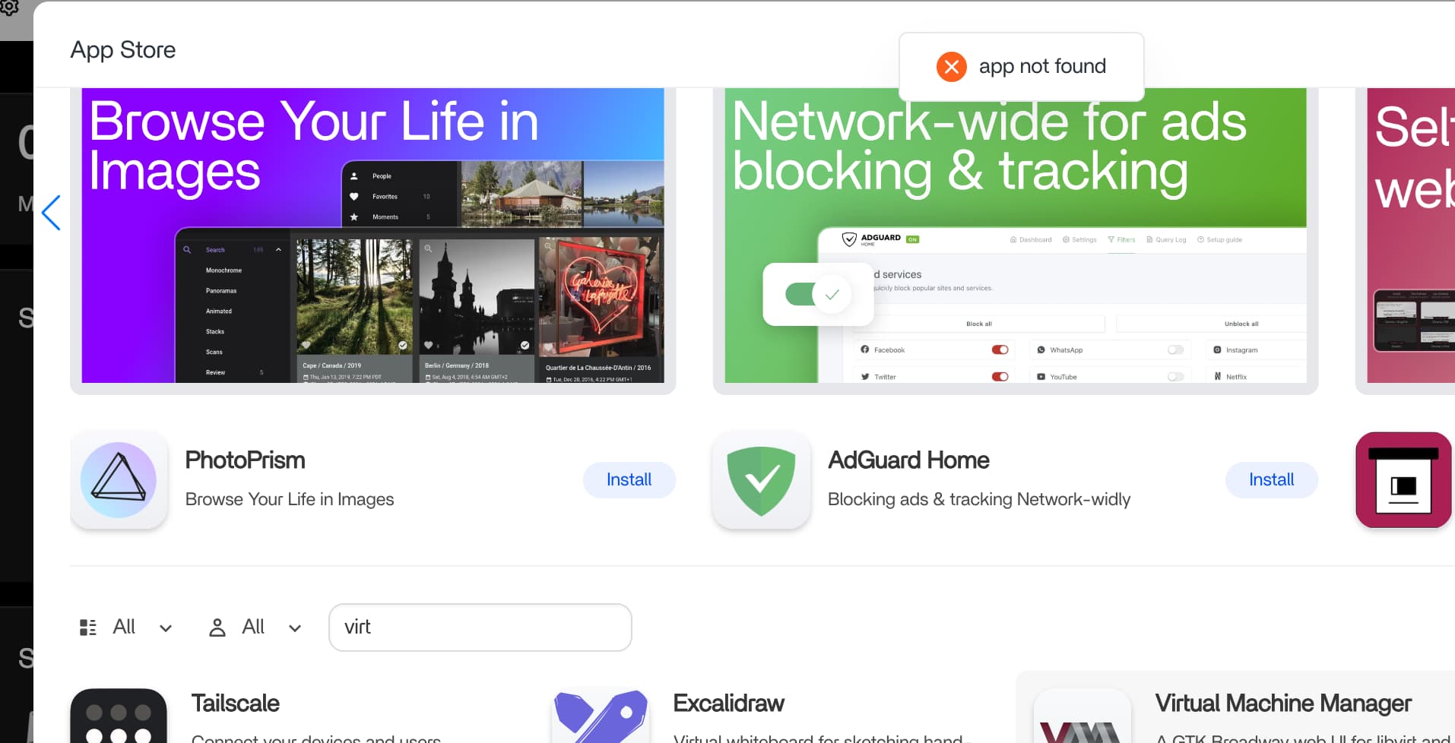Click the red error icon in notification
The width and height of the screenshot is (1455, 743).
click(x=951, y=67)
